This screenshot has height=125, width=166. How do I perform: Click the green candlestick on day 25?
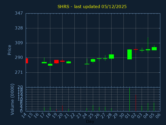pos(93,60)
